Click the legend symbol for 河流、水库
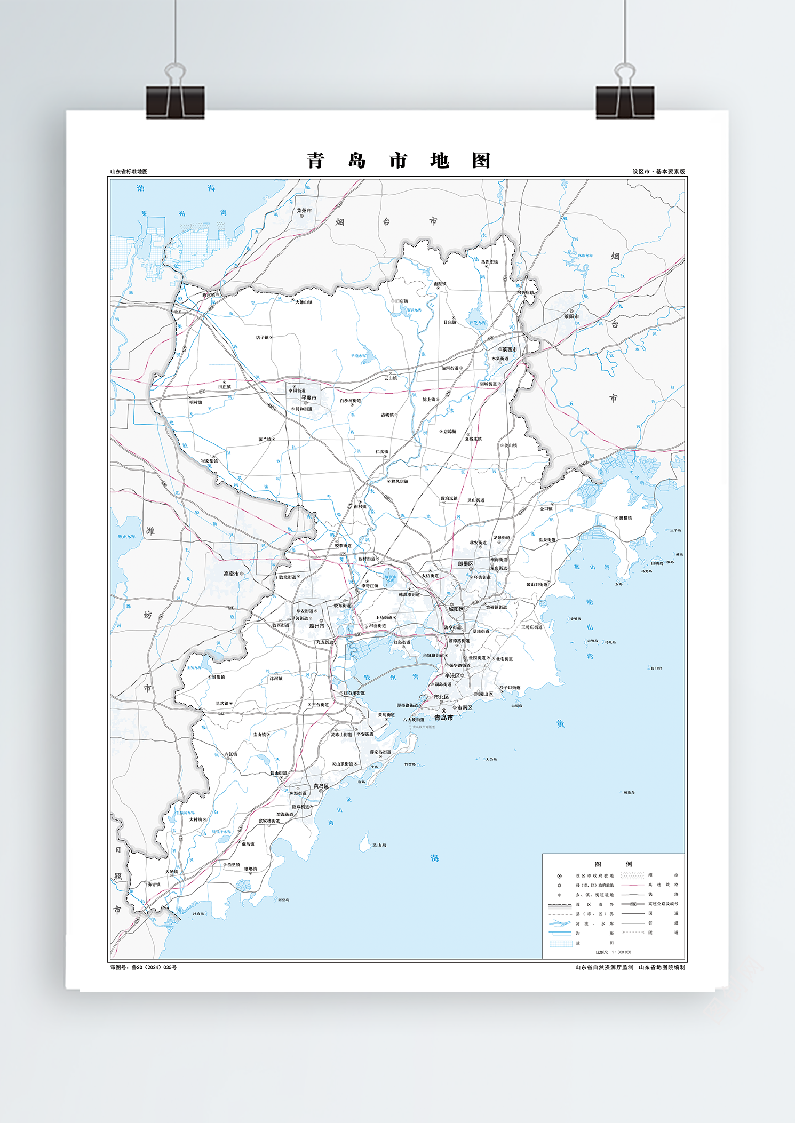This screenshot has height=1123, width=795. [560, 923]
